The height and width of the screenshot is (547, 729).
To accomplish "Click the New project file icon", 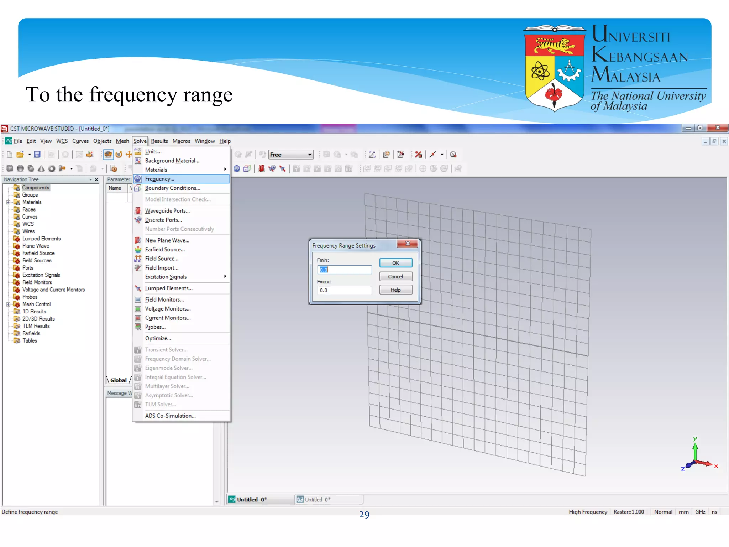I will [10, 154].
